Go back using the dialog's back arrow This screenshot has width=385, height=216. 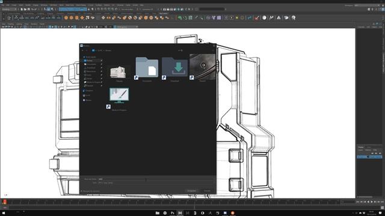82,50
